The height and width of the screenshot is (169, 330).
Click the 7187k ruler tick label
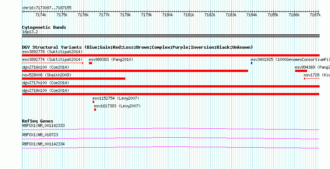pyautogui.click(x=315, y=15)
